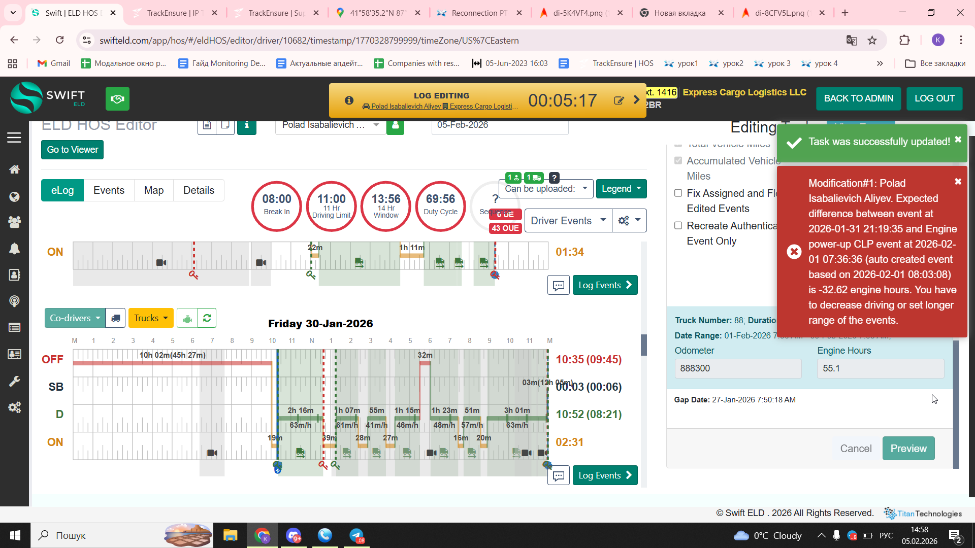Check Recreate Authentication Event Only option
This screenshot has width=975, height=548.
pos(678,225)
